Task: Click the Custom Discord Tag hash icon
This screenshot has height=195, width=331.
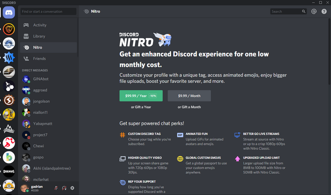Action: point(122,135)
